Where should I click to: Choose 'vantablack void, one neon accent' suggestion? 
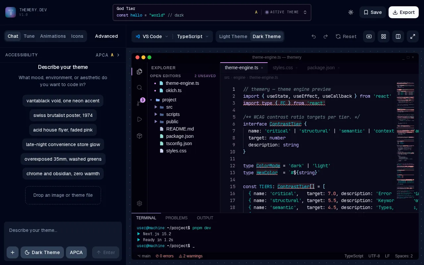click(63, 101)
